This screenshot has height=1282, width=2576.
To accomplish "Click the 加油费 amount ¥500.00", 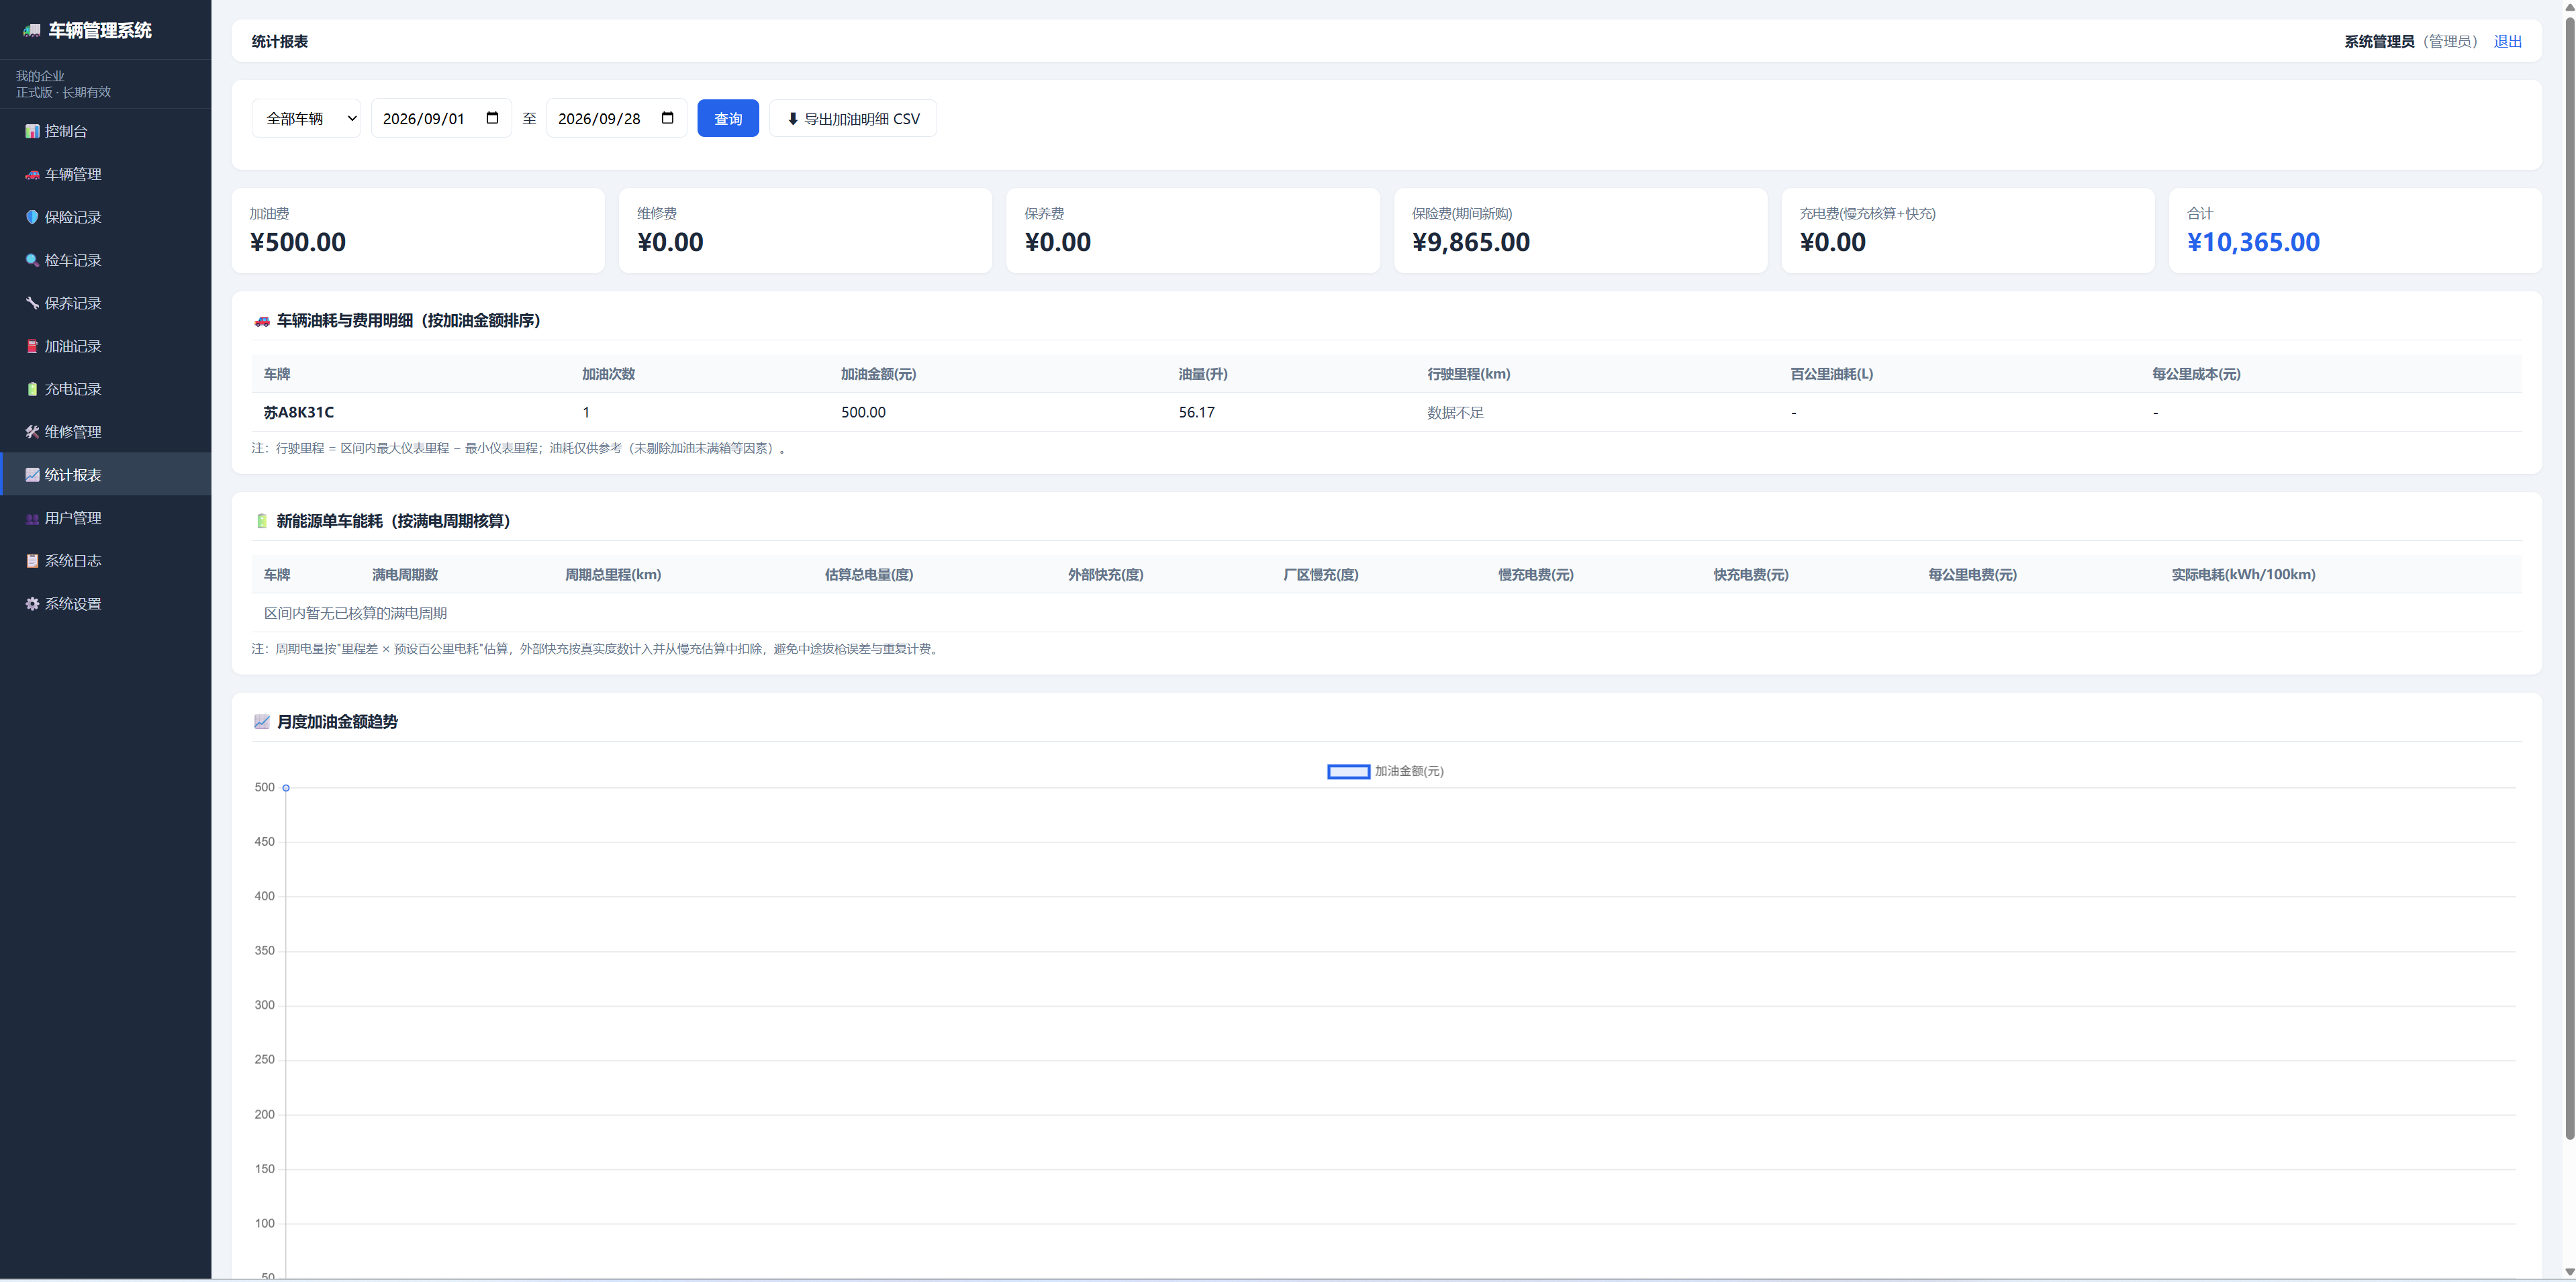I will (298, 242).
